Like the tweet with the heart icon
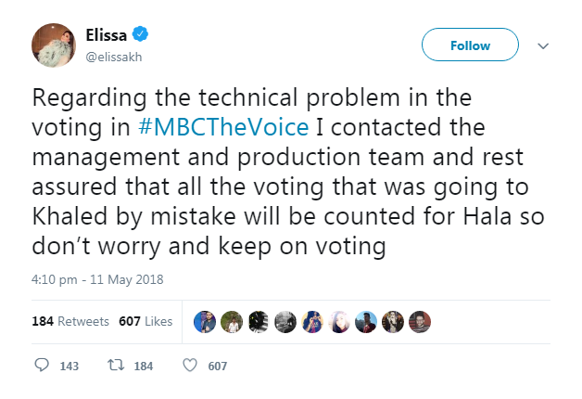The height and width of the screenshot is (399, 582). tap(189, 366)
